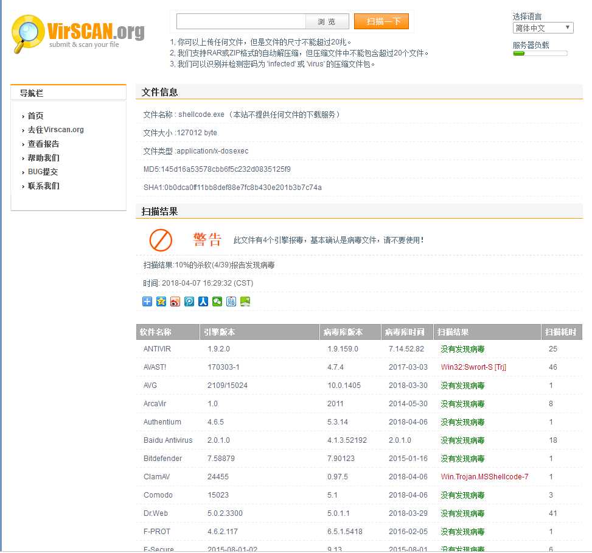
Task: Click the 病毒库时间 column header
Action: click(407, 332)
